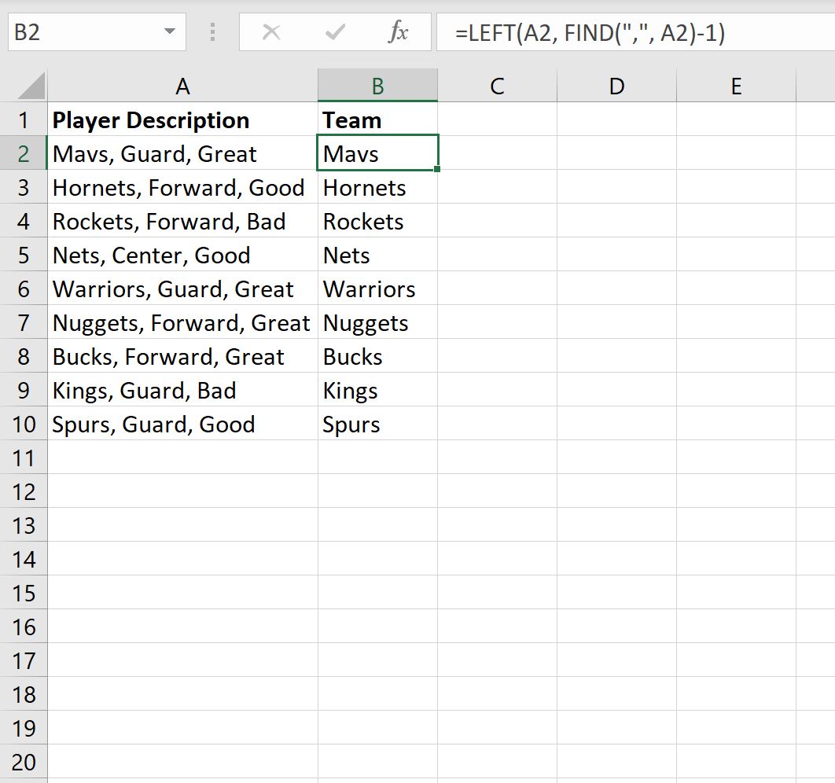Click the formula bar with LEFT formula
835x783 pixels.
635,32
